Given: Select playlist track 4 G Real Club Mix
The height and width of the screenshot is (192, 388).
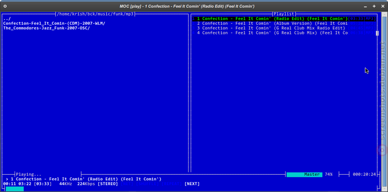Looking at the screenshot, I should click(x=284, y=33).
